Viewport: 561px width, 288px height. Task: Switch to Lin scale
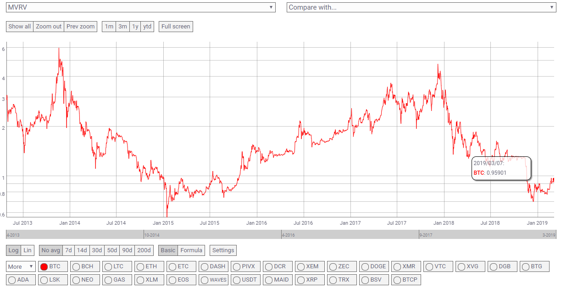(28, 250)
